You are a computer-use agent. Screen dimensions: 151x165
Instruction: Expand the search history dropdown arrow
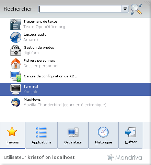pyautogui.click(x=125, y=9)
